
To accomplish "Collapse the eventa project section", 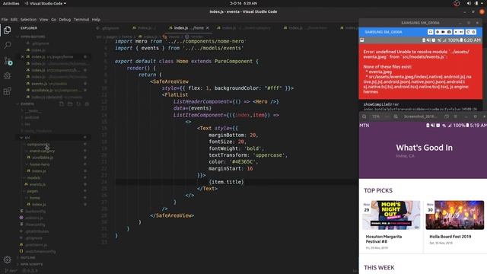I will [x=27, y=104].
